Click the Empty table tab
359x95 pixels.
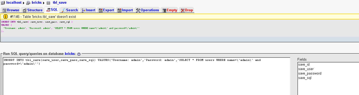[x=170, y=10]
